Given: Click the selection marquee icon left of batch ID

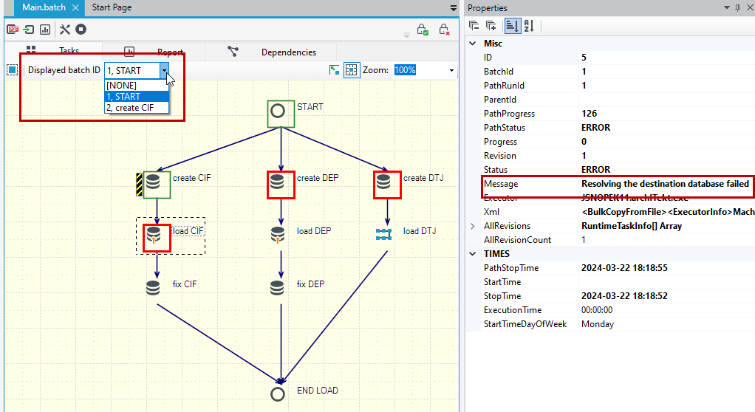Looking at the screenshot, I should [12, 70].
